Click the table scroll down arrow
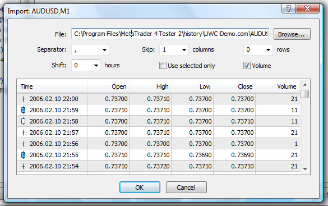The image size is (328, 206). pos(305,169)
